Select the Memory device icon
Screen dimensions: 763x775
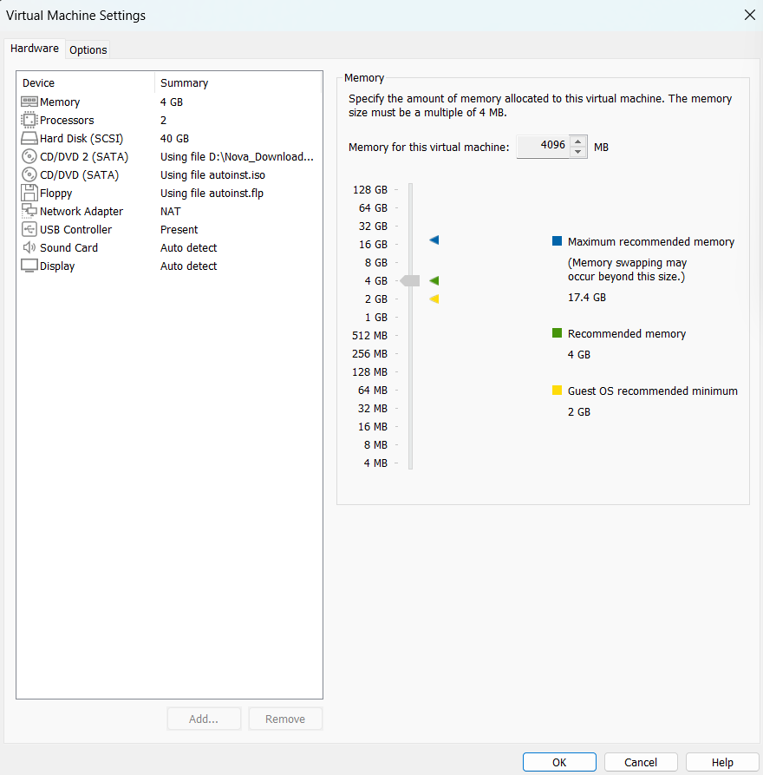click(29, 102)
